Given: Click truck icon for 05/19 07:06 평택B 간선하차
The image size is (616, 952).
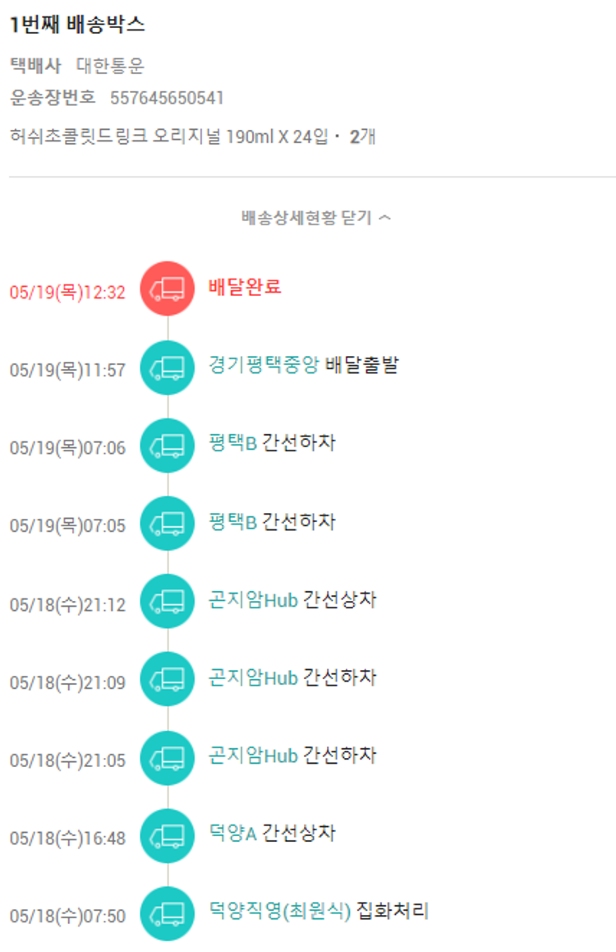Looking at the screenshot, I should click(168, 446).
